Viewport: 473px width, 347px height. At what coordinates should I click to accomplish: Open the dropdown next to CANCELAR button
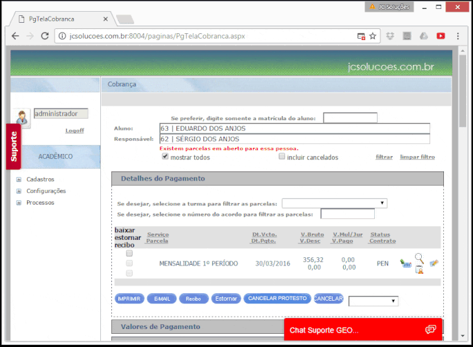pos(373,301)
